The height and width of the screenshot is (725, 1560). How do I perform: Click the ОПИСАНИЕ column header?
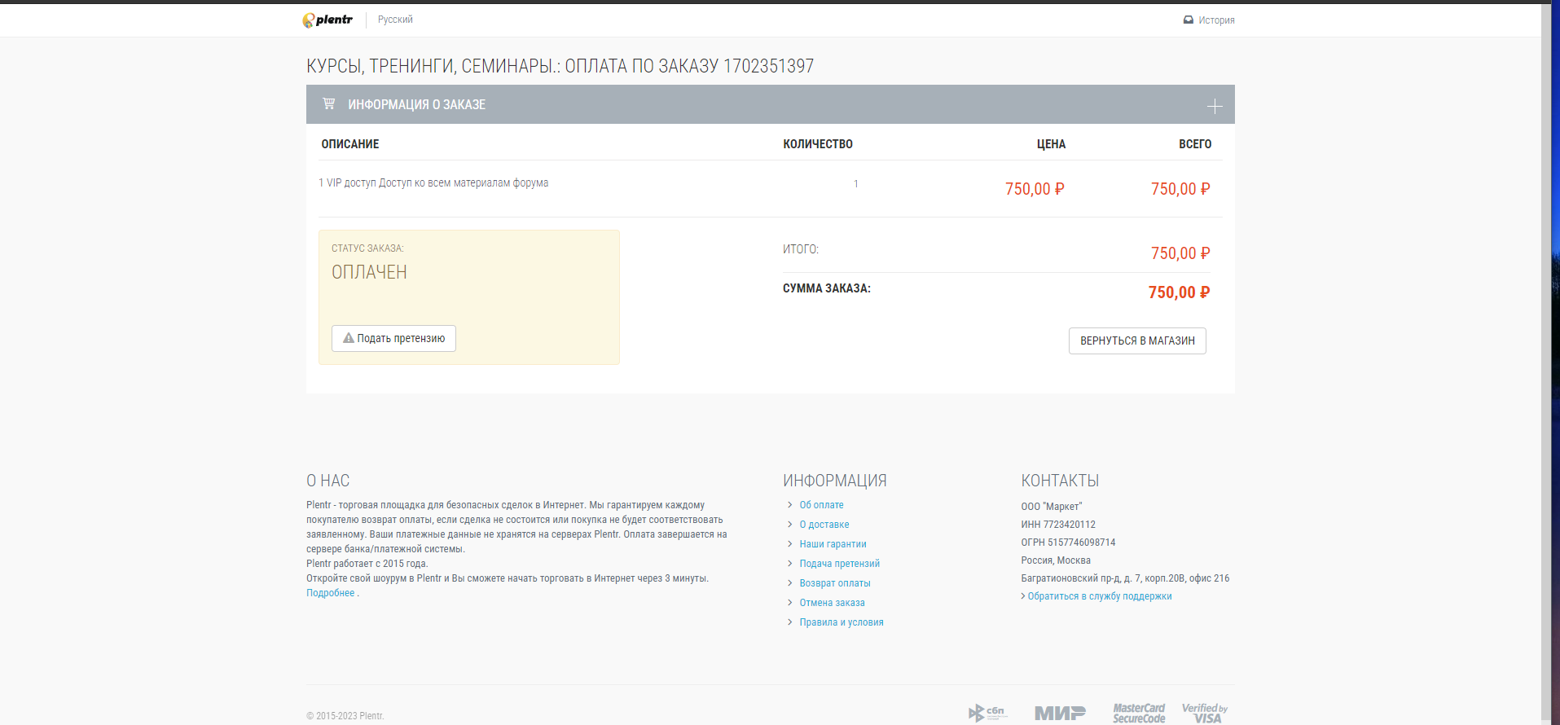click(x=350, y=144)
